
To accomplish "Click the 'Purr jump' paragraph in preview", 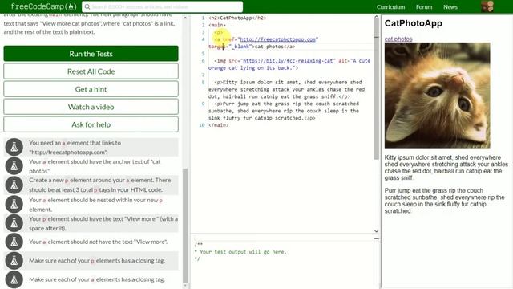I will [x=445, y=201].
